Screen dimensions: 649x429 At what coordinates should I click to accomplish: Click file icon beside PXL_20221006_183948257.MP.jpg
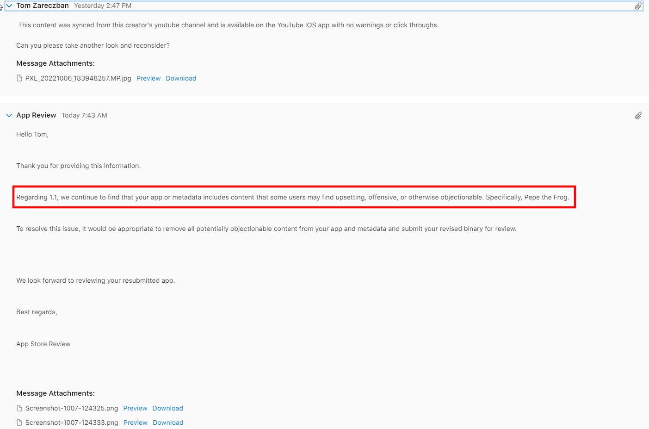19,78
